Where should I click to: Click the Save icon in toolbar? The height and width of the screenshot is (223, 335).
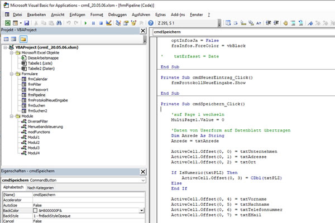pos(25,23)
